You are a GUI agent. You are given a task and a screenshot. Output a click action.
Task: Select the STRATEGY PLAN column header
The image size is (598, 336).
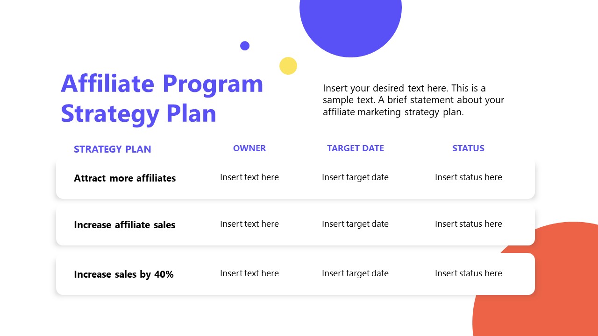(x=113, y=149)
